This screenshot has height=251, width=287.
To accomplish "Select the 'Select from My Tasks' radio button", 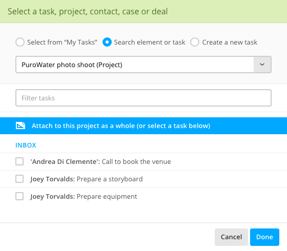I will tap(20, 42).
